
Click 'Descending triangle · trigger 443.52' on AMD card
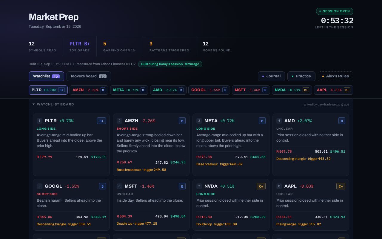304,159
